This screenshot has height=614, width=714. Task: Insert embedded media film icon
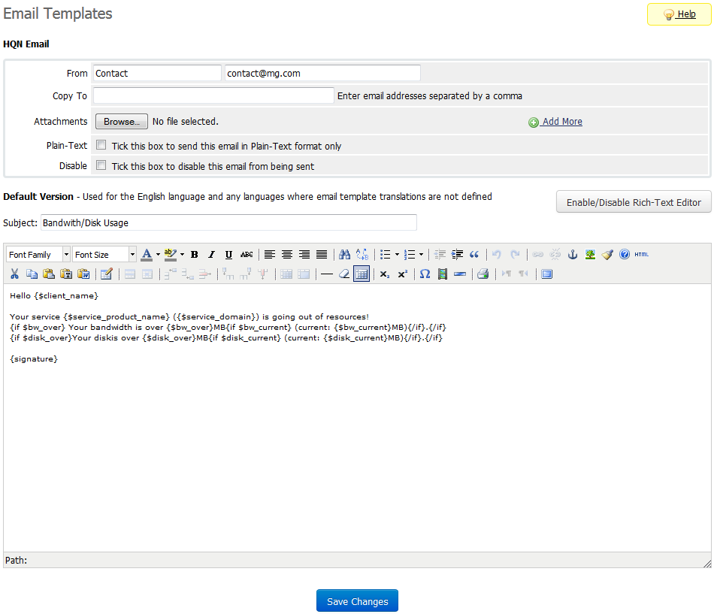[x=443, y=274]
